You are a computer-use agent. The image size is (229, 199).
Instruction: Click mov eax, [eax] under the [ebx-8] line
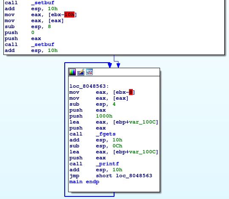tap(99, 98)
